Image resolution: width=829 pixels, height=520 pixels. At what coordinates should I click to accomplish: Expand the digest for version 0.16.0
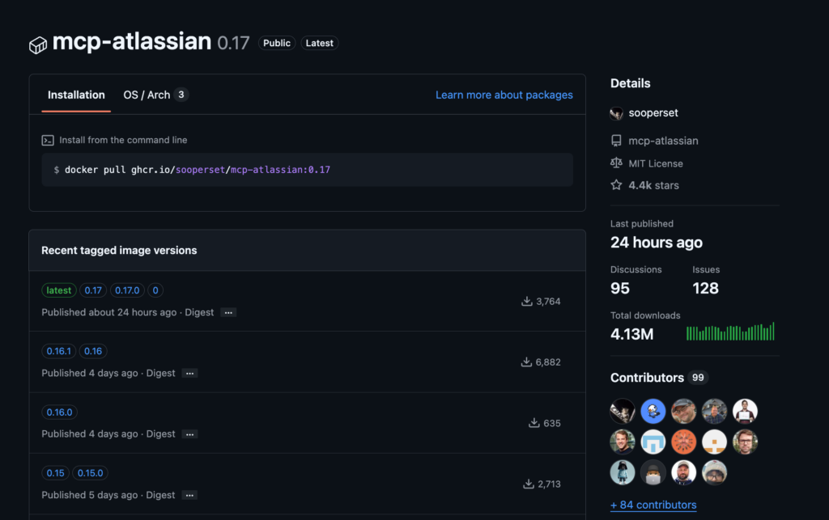tap(189, 433)
